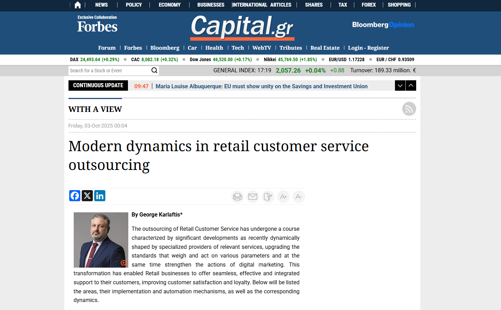Click the Bloomberg Opinion logo
The width and height of the screenshot is (501, 310).
click(383, 25)
